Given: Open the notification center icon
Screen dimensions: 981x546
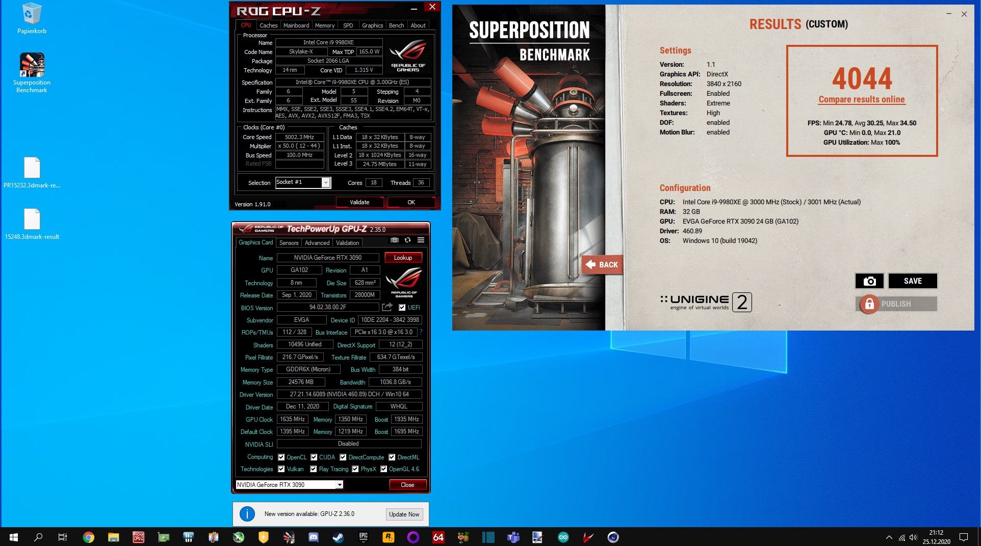Looking at the screenshot, I should click(x=964, y=537).
